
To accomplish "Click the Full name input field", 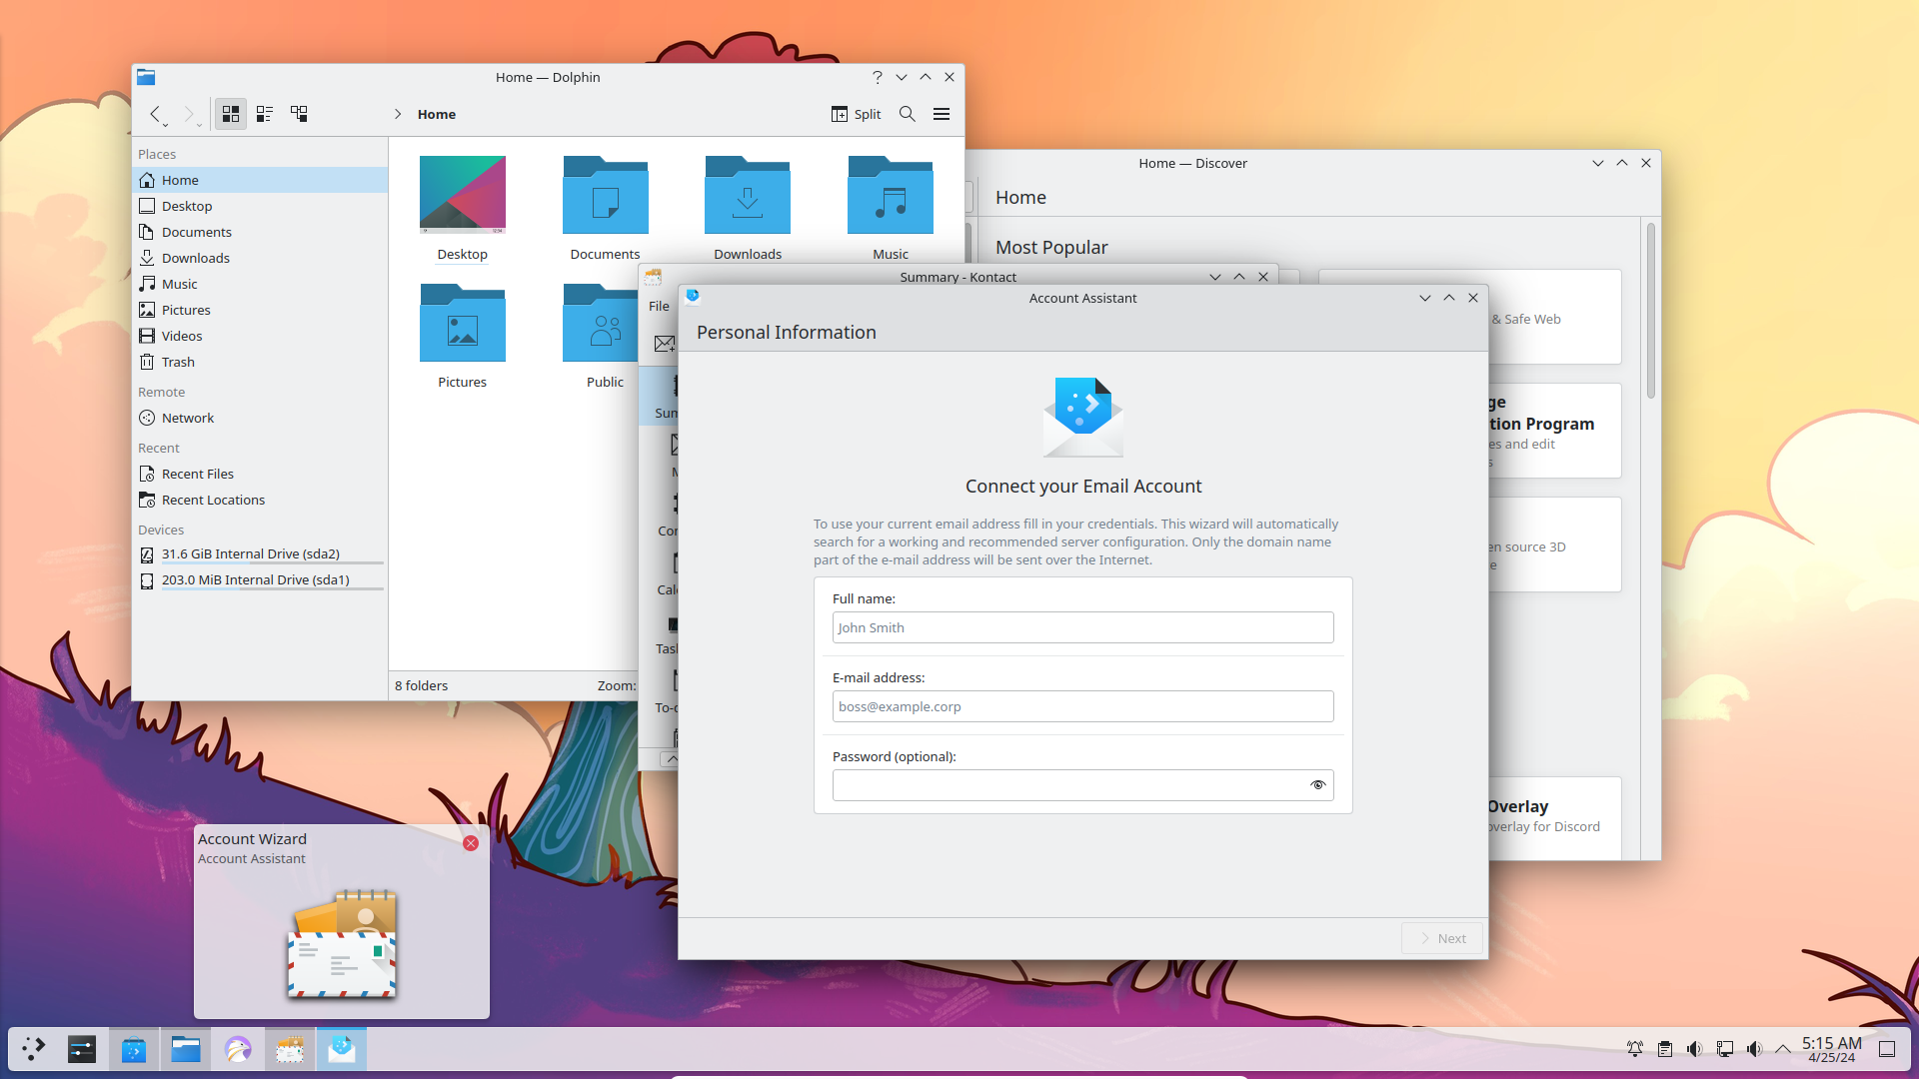I will point(1082,627).
